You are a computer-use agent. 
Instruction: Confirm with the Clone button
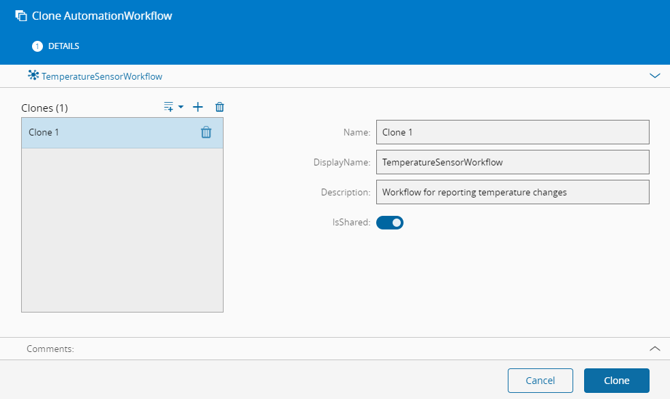(616, 381)
